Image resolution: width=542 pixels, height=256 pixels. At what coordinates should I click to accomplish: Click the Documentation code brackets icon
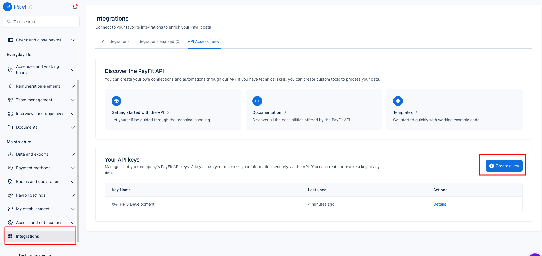[x=257, y=101]
